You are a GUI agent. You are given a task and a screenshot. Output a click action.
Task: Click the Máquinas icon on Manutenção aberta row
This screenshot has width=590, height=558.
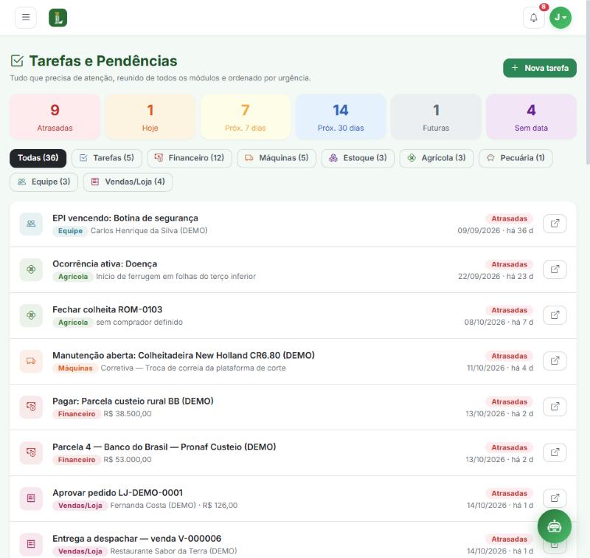[31, 361]
